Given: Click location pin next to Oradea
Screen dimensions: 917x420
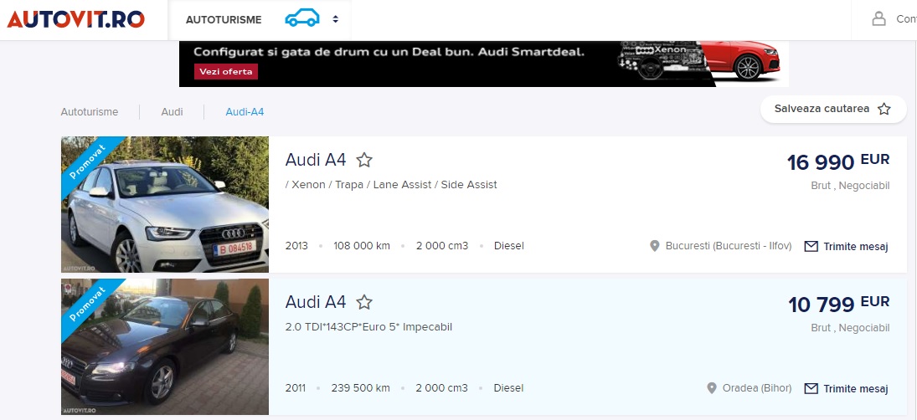Looking at the screenshot, I should point(712,388).
